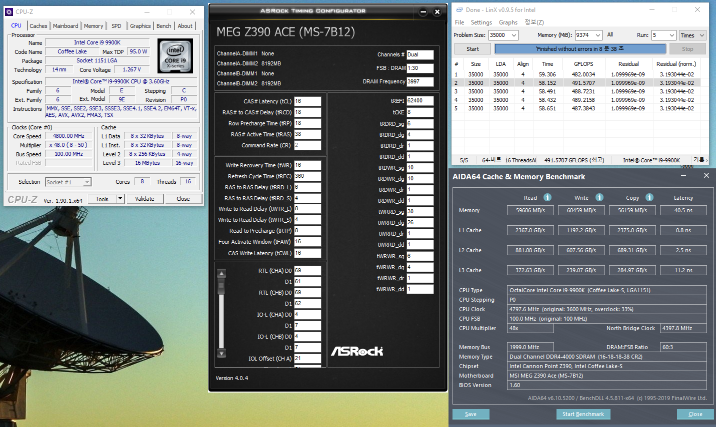Click the Refresh Cycle Time (tRFC) field
This screenshot has height=427, width=716.
(307, 176)
